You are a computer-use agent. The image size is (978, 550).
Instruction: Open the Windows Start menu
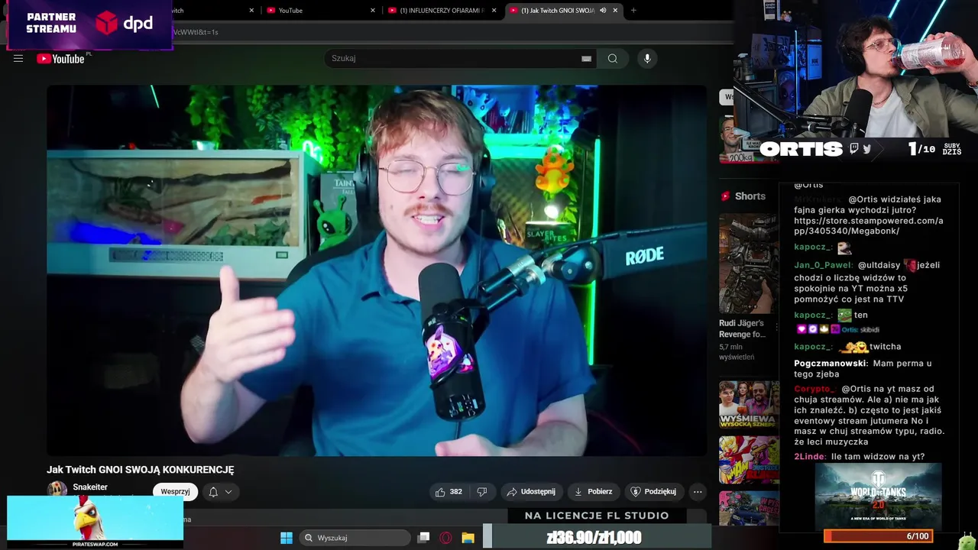click(287, 538)
